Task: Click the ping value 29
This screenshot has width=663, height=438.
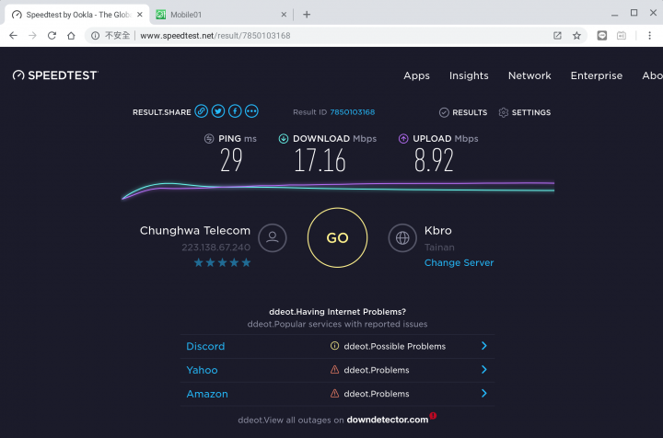Action: tap(231, 160)
